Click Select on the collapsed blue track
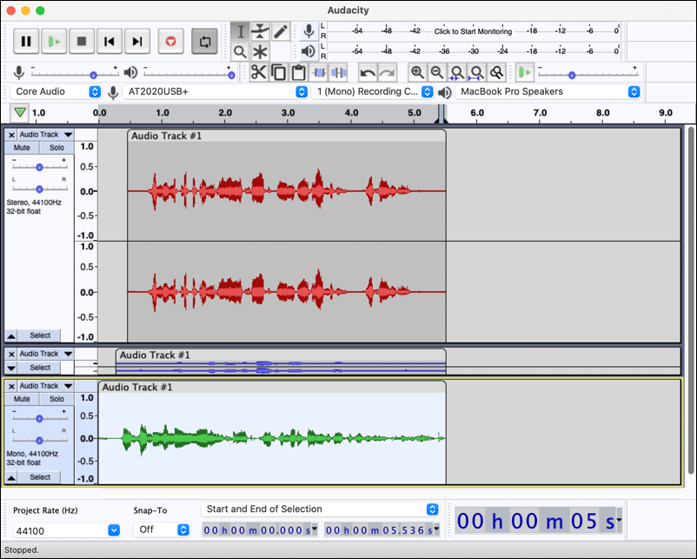 click(x=40, y=368)
